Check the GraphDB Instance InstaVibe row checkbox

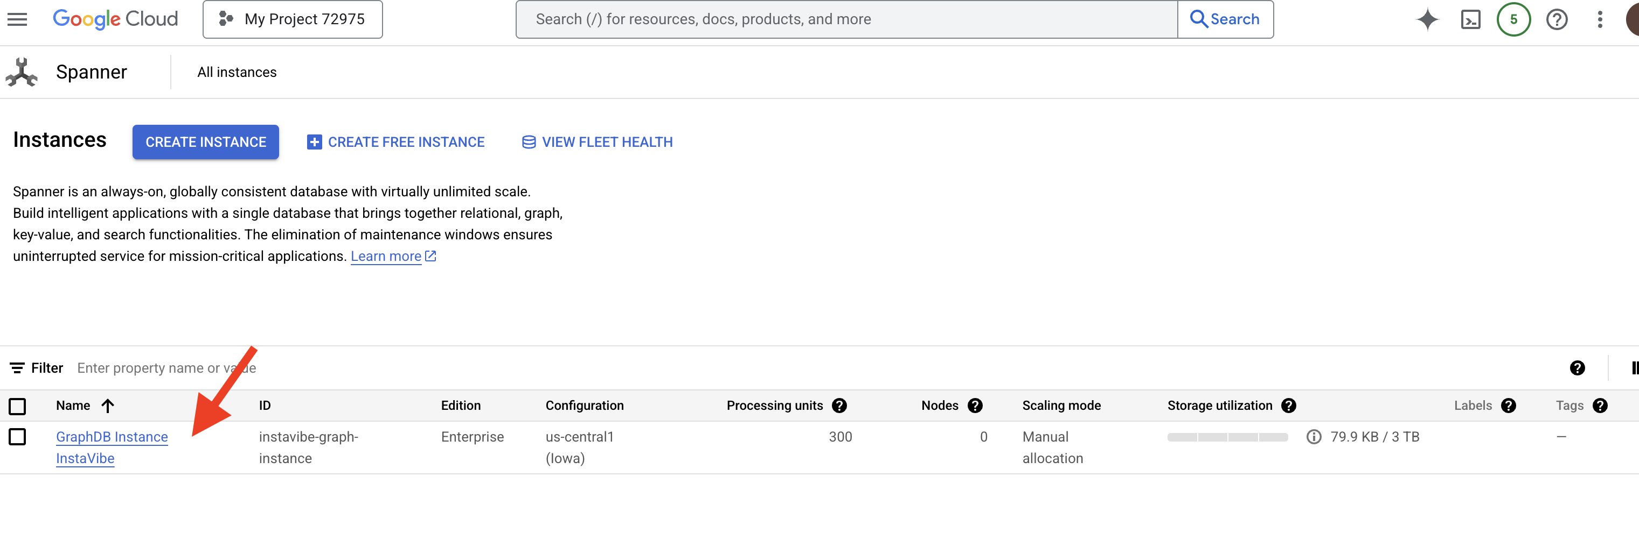point(17,436)
